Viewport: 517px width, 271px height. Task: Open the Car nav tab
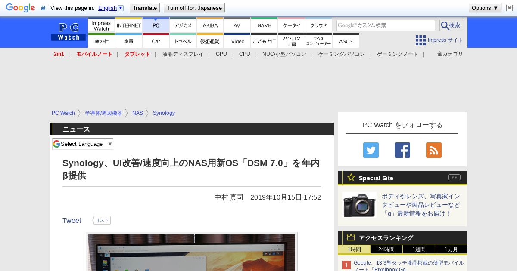(156, 41)
